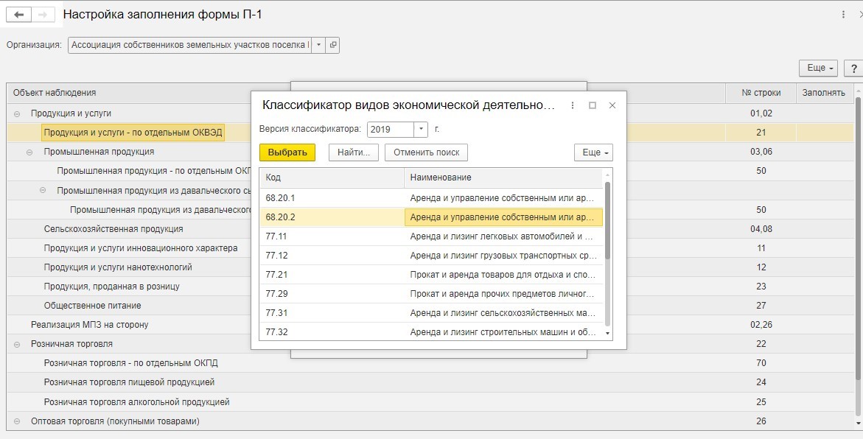The height and width of the screenshot is (439, 863).
Task: Select Розничная торговля пищевой продукцией row
Action: (x=130, y=382)
